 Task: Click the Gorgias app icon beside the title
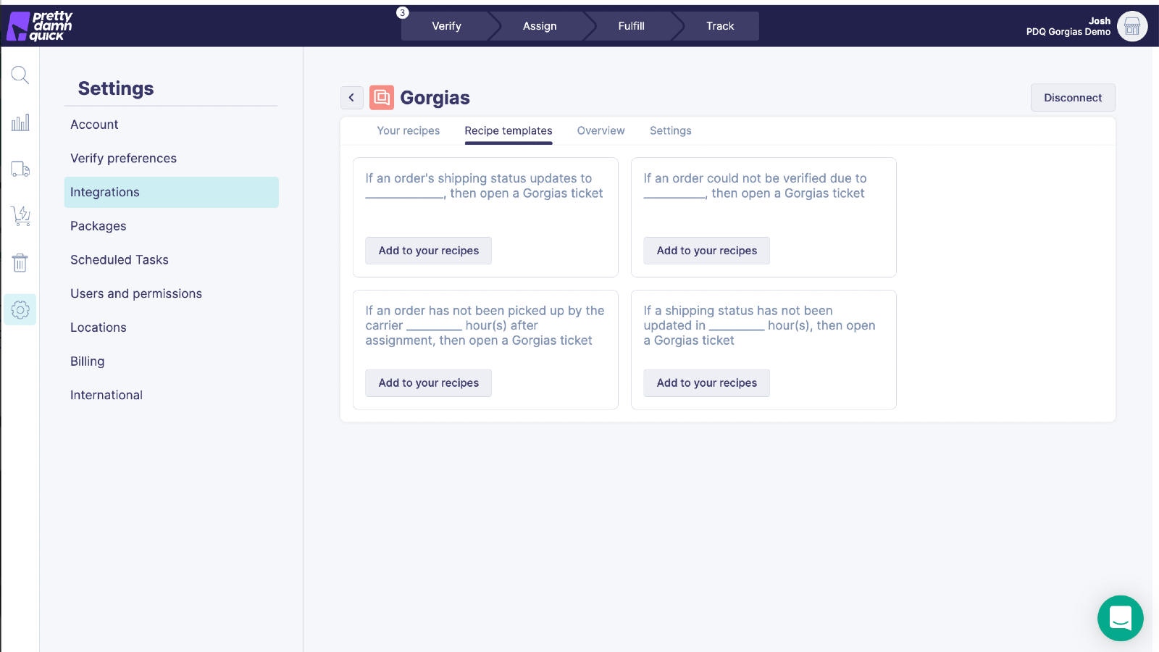382,97
